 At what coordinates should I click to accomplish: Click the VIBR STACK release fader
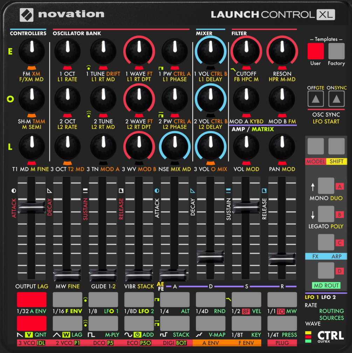tap(139, 275)
